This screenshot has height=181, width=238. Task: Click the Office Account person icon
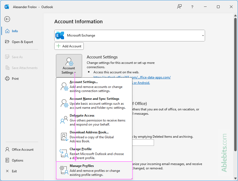(7, 149)
